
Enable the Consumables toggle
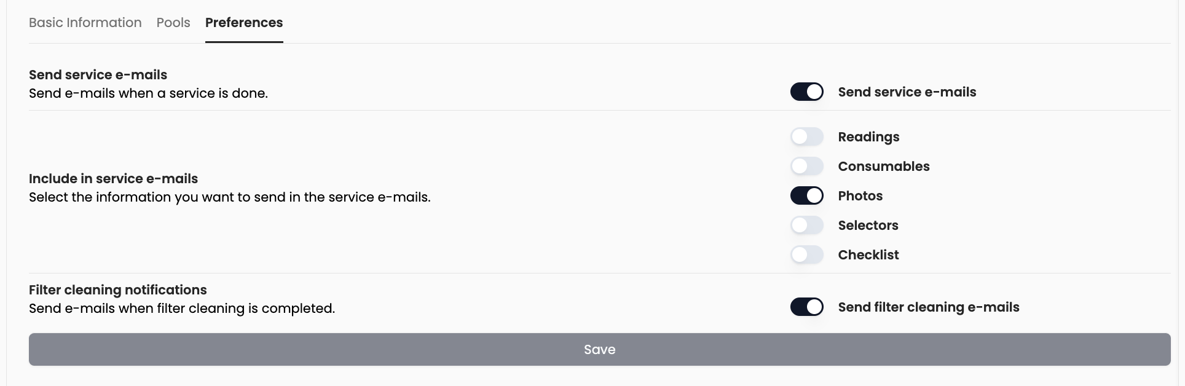coord(807,166)
